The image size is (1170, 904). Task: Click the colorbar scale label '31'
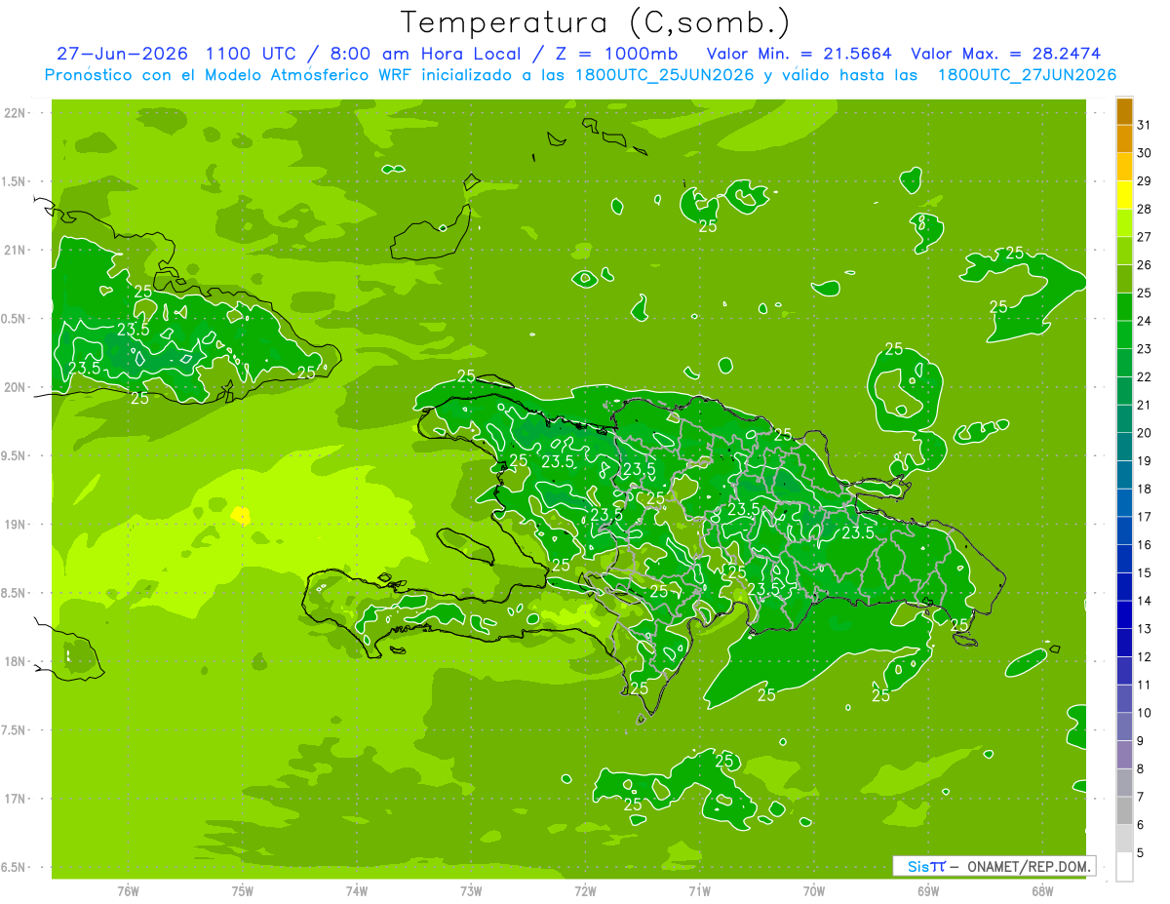[1145, 125]
